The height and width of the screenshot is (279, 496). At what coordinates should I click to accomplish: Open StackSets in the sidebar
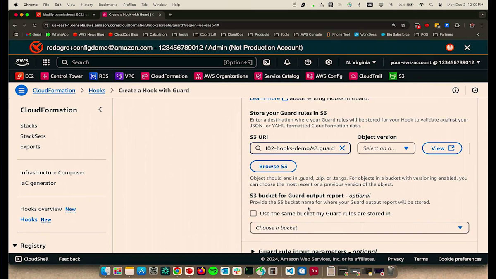33,136
